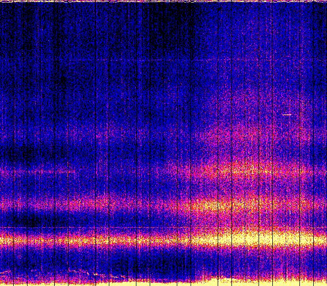Click the thin horizontal line near the top
Viewport: 327px width, 286px height.
(x=153, y=61)
